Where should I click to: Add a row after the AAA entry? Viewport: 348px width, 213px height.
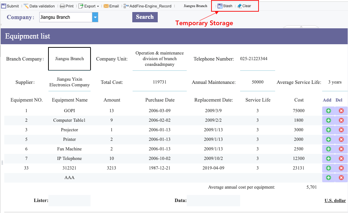(329, 178)
